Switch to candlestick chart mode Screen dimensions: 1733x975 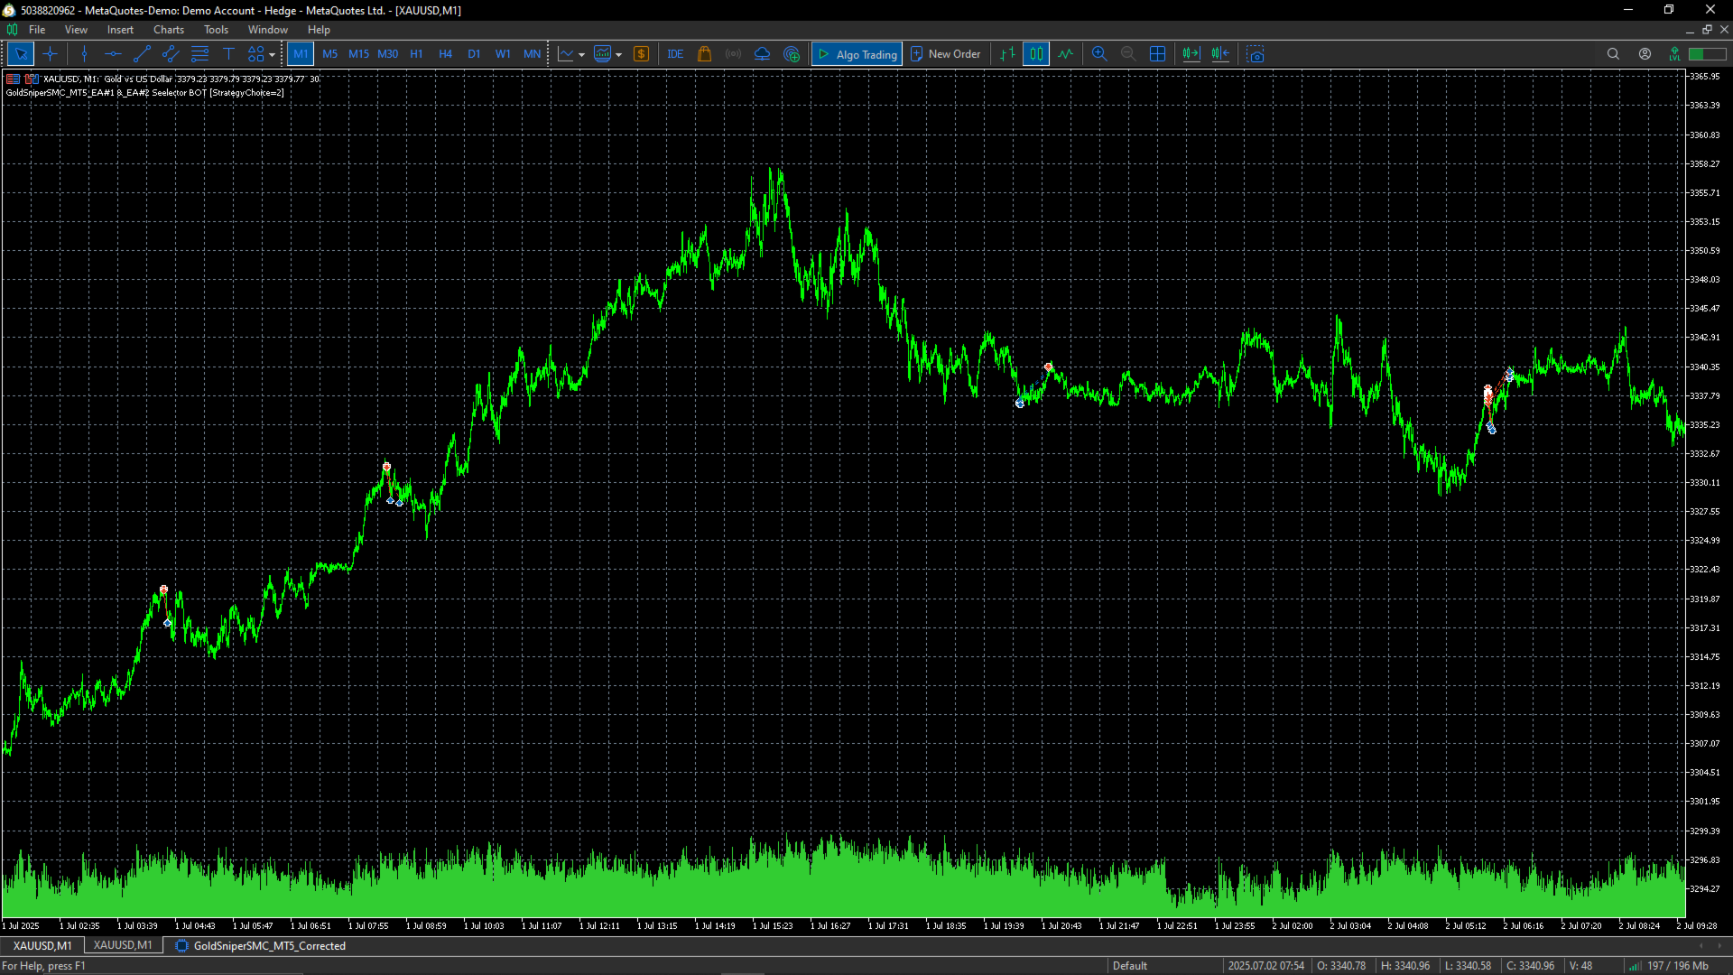point(1036,54)
